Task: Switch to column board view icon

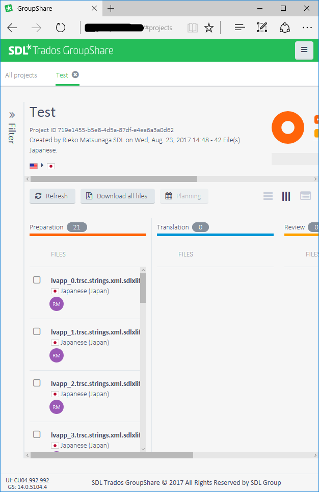Action: (286, 196)
